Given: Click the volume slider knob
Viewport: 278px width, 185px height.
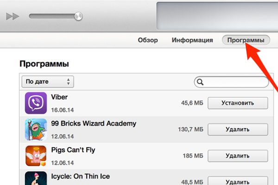Looking at the screenshot, I should [78, 16].
